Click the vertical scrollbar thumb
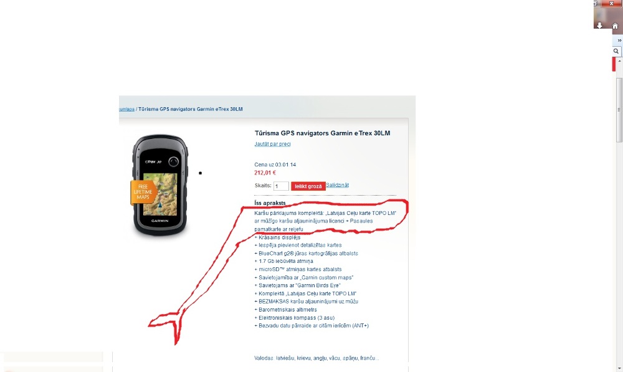Image resolution: width=623 pixels, height=372 pixels. pyautogui.click(x=619, y=110)
